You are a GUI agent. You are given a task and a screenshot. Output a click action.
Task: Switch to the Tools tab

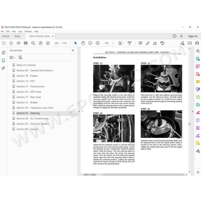(x=17, y=36)
